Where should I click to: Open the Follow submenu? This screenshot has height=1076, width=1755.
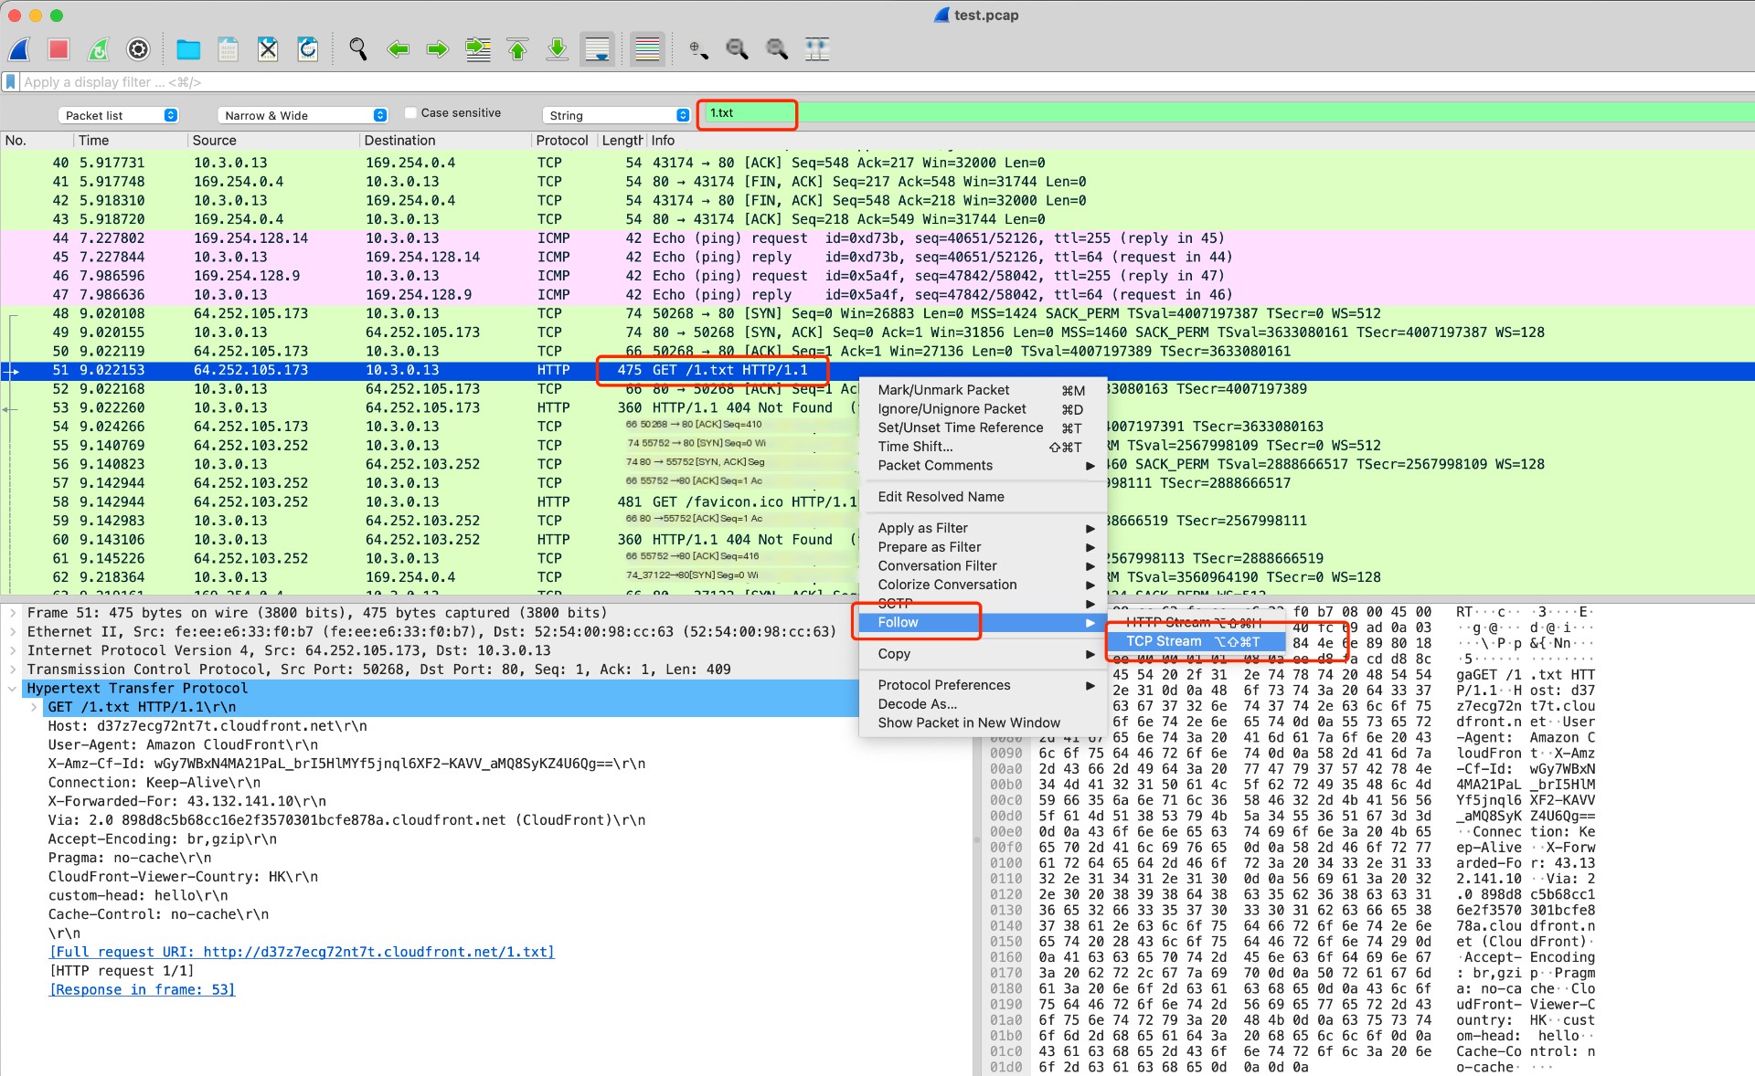[x=983, y=623]
